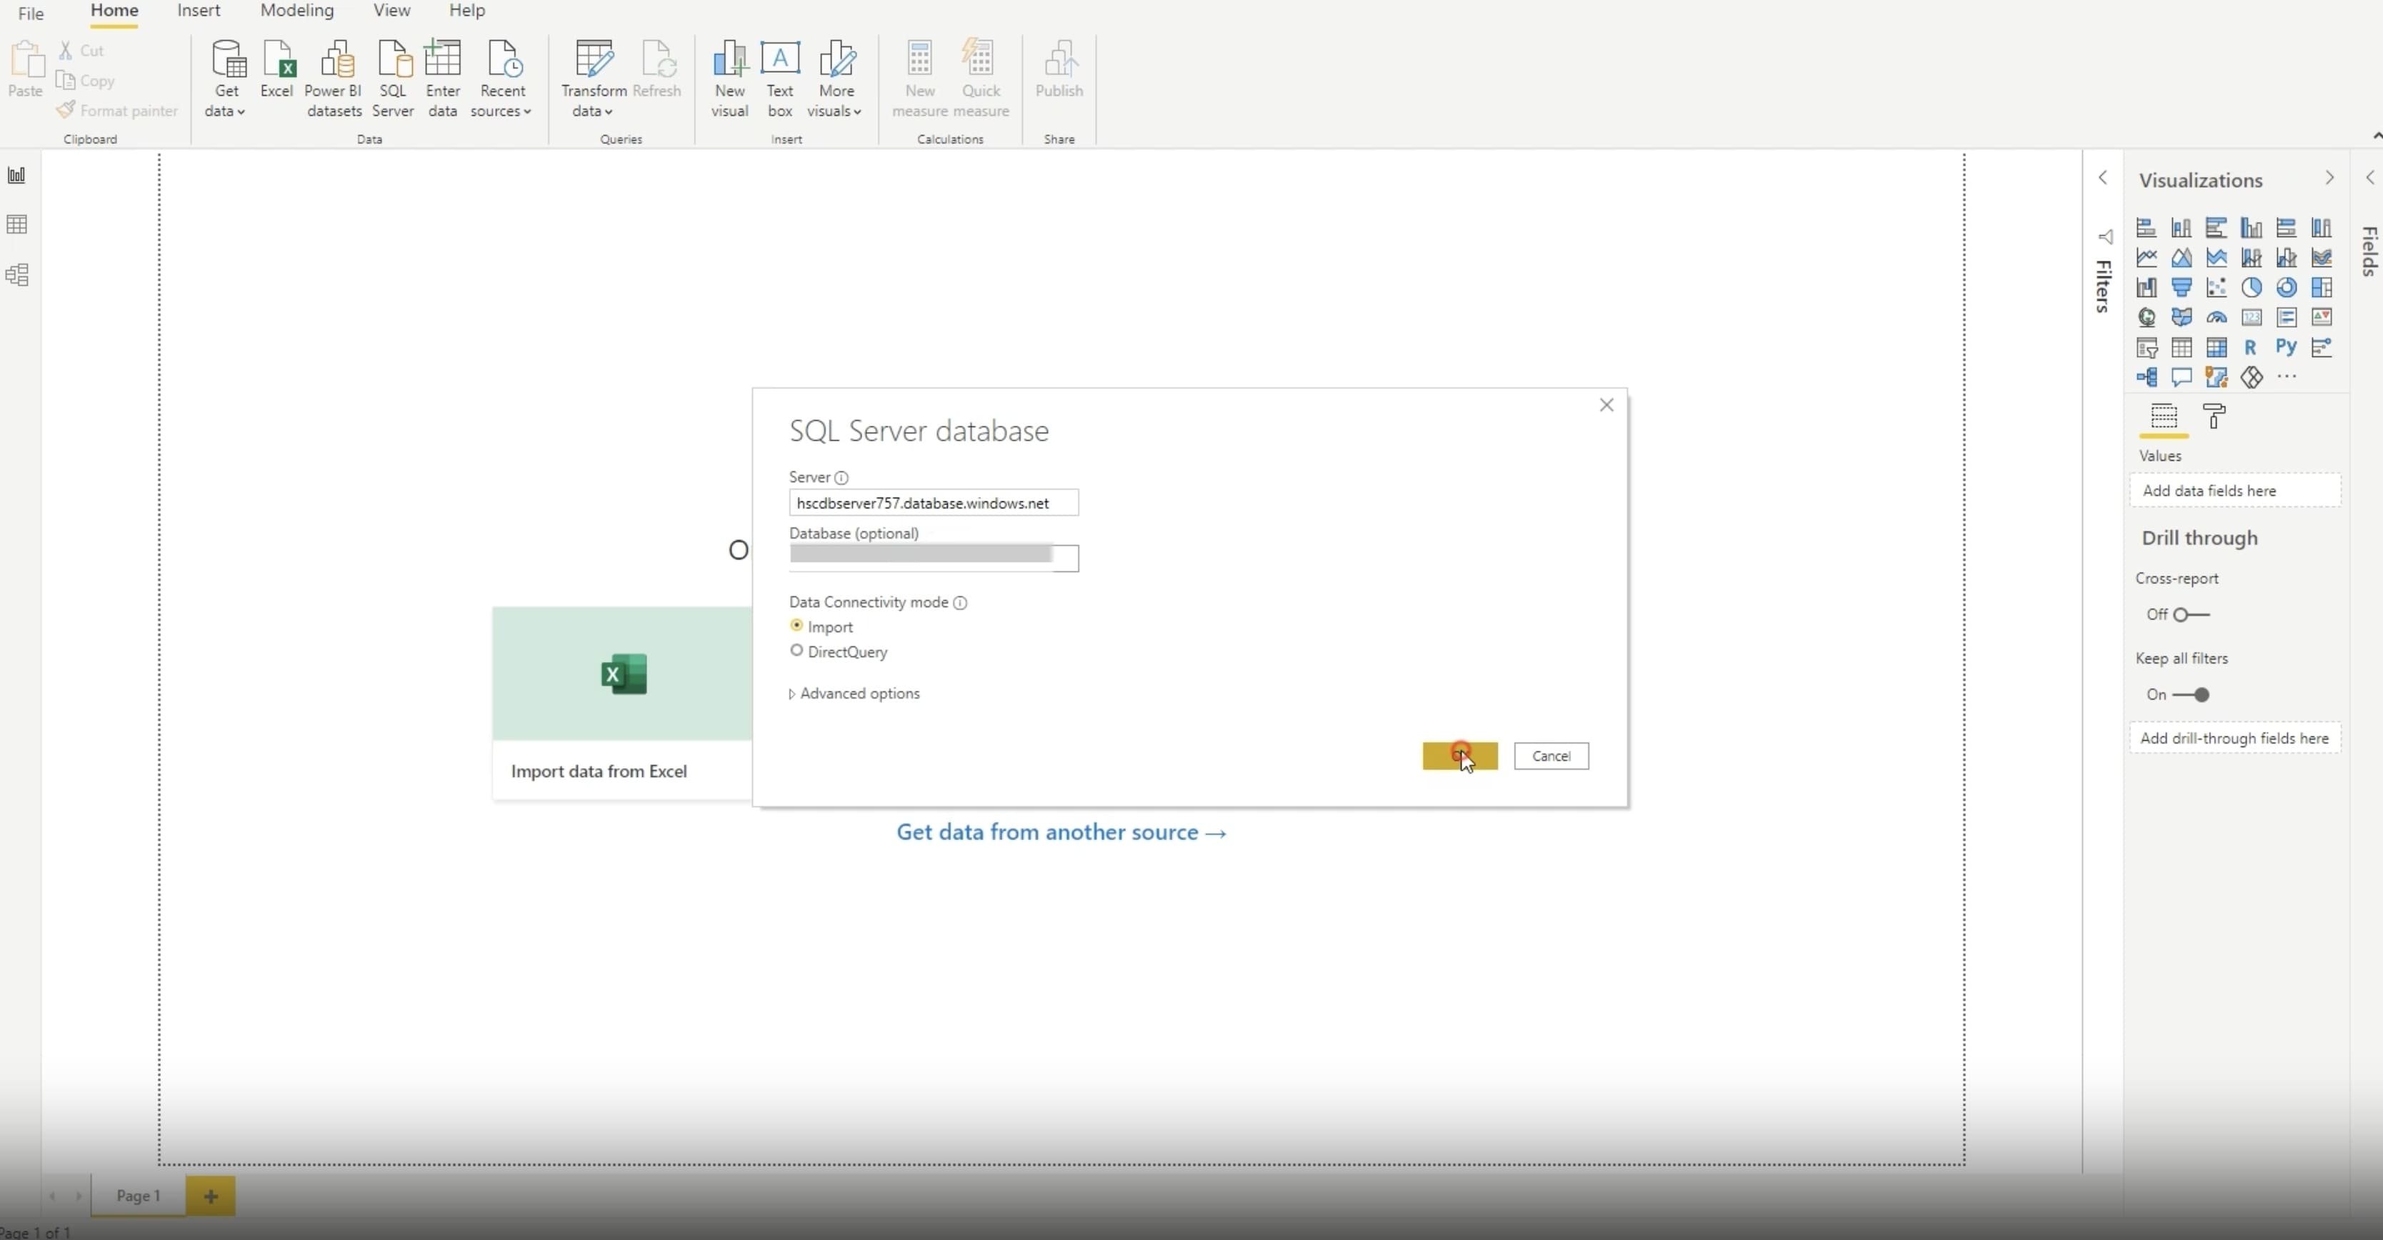Viewport: 2383px width, 1240px height.
Task: Select the R script visual
Action: 2251,348
